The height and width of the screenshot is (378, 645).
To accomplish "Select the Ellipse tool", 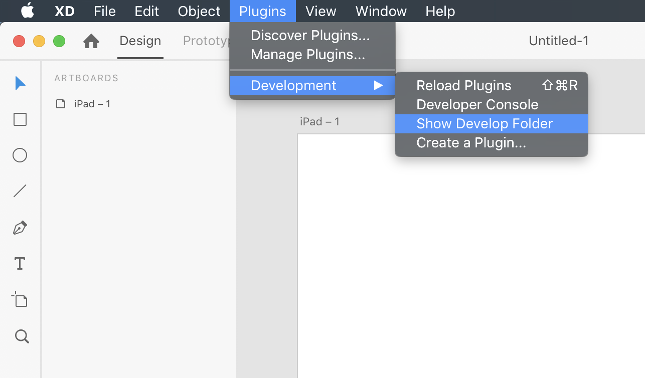I will (20, 155).
